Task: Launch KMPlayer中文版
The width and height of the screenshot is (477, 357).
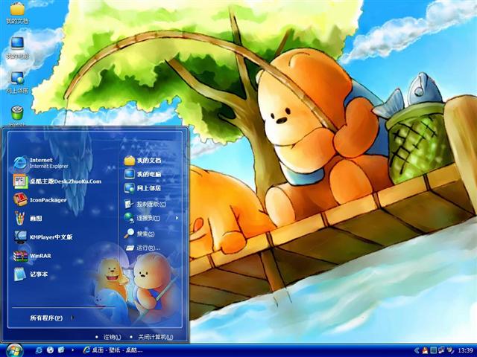Action: (x=43, y=237)
